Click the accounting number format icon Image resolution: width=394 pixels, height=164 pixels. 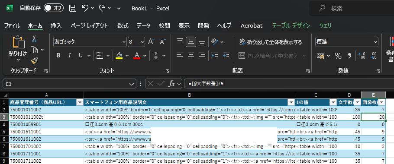[320, 56]
